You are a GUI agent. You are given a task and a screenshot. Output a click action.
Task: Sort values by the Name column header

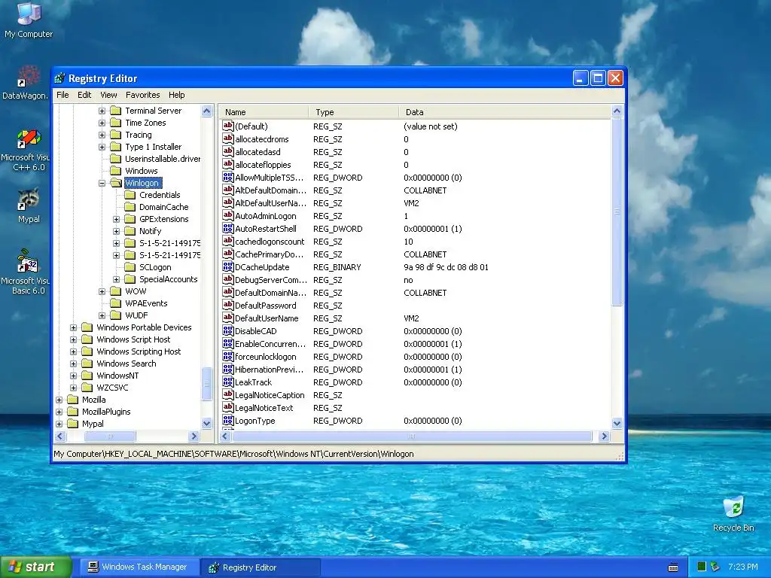click(264, 112)
